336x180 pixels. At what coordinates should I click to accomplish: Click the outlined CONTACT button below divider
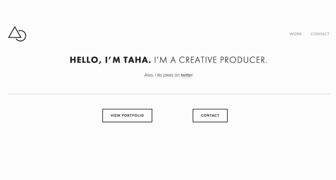point(210,116)
